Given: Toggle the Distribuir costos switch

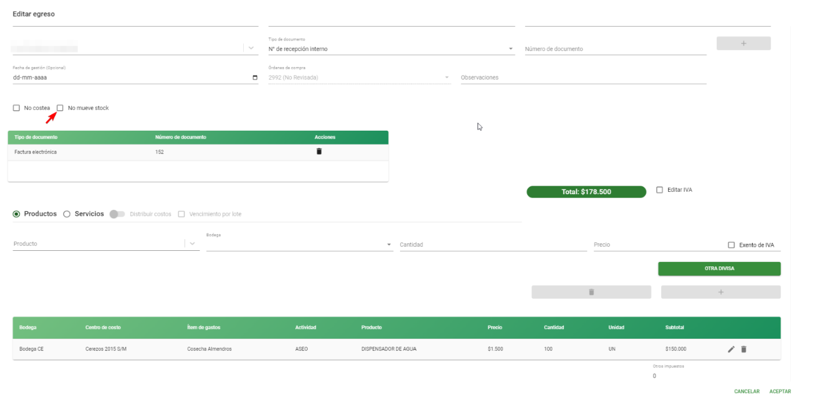Looking at the screenshot, I should coord(117,214).
